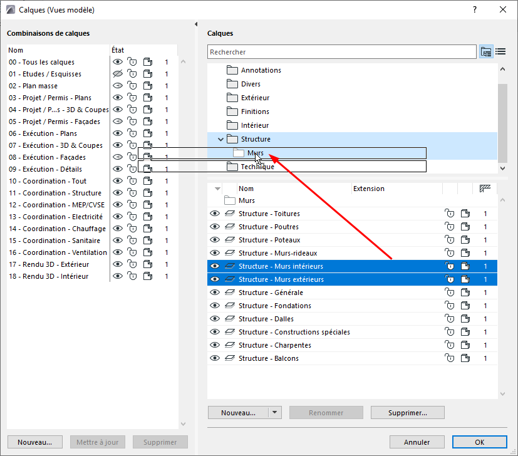Select combination 11 - Coordination - Structure
This screenshot has width=518, height=456.
tap(56, 193)
